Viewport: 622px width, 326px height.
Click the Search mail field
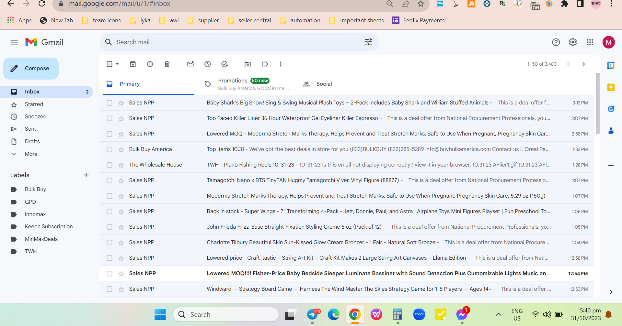click(239, 42)
